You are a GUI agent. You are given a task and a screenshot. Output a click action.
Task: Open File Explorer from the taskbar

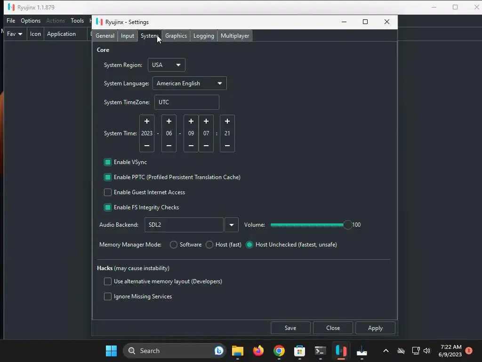(238, 351)
